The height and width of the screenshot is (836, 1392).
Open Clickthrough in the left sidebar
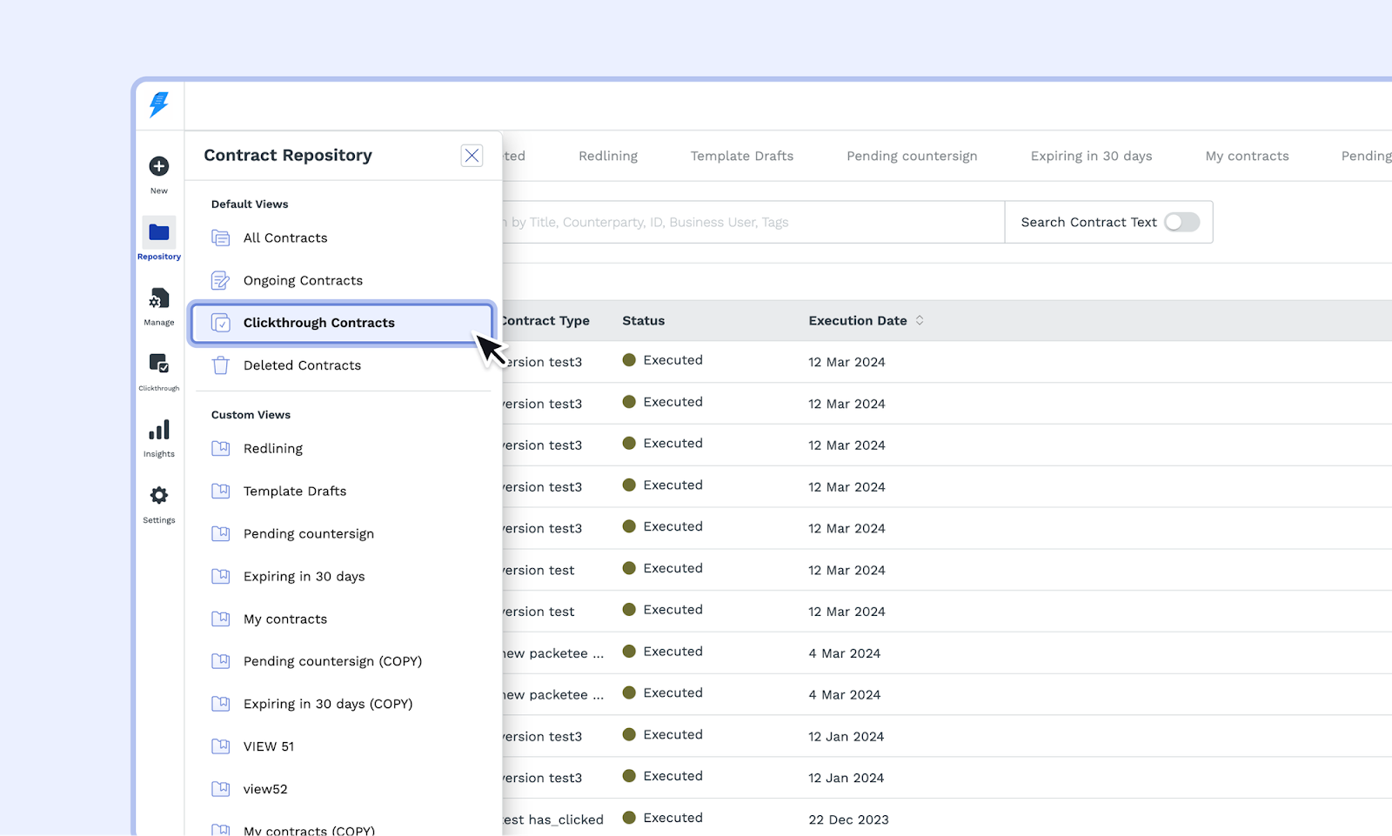point(158,364)
